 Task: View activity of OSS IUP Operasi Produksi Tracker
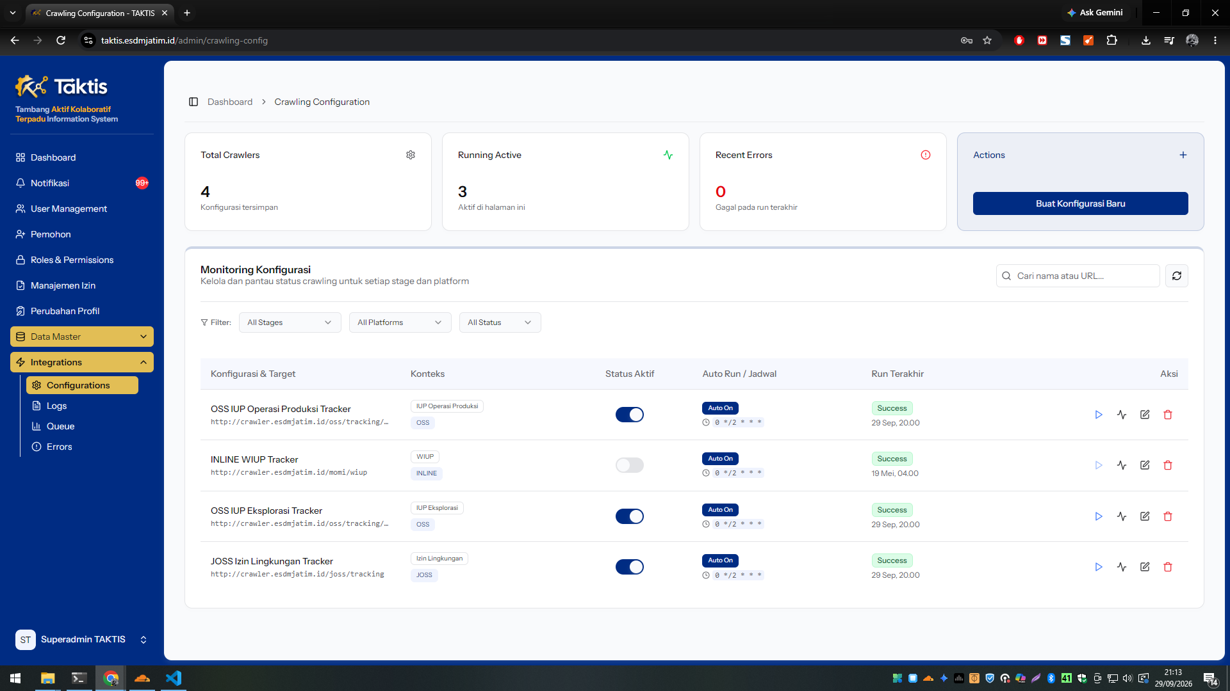tap(1122, 415)
